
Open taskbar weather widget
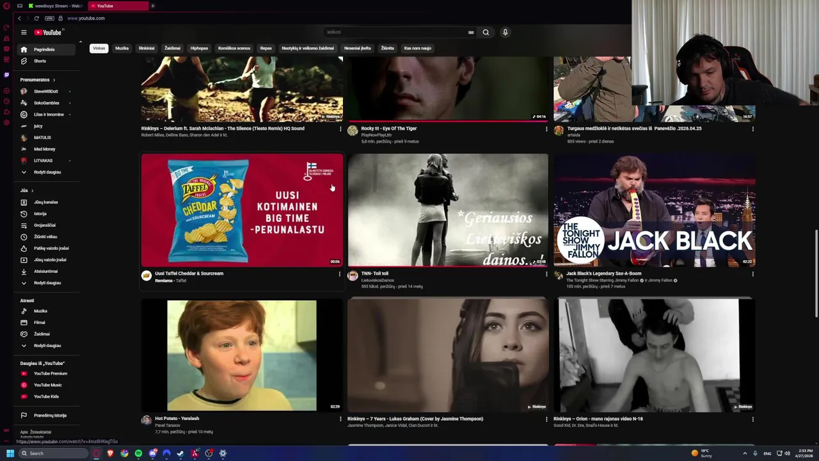702,453
